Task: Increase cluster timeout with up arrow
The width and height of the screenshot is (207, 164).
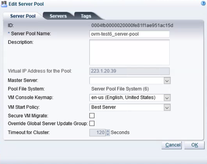Action: (108, 131)
